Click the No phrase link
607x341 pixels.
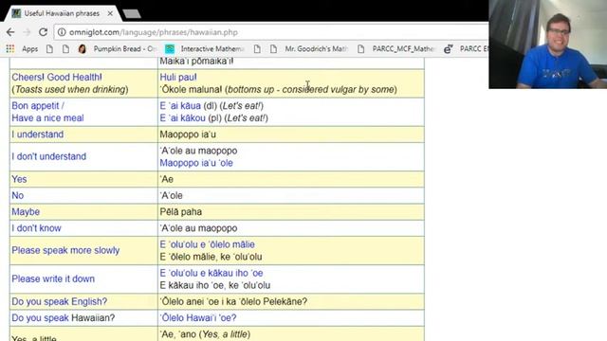pyautogui.click(x=18, y=195)
